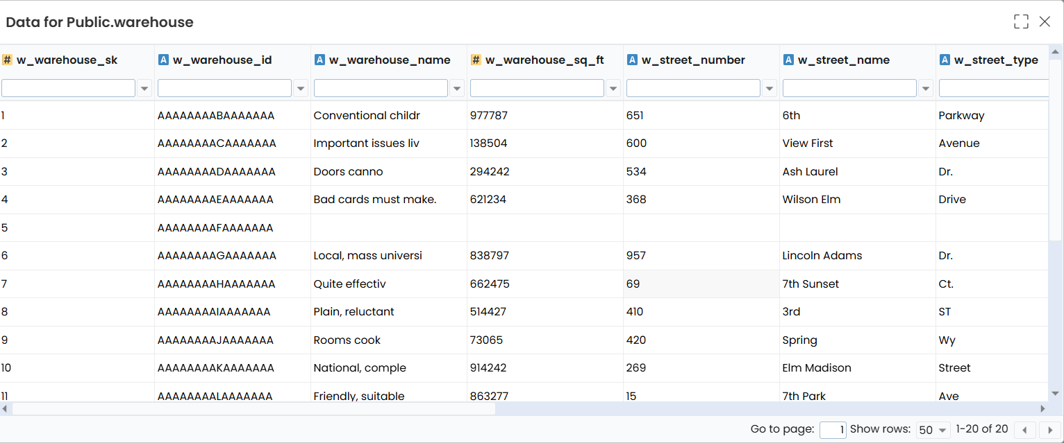Click vertical scrollbar down arrow
This screenshot has height=443, width=1064.
(x=1056, y=392)
